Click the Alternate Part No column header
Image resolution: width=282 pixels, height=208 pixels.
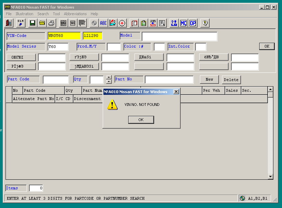click(x=33, y=99)
